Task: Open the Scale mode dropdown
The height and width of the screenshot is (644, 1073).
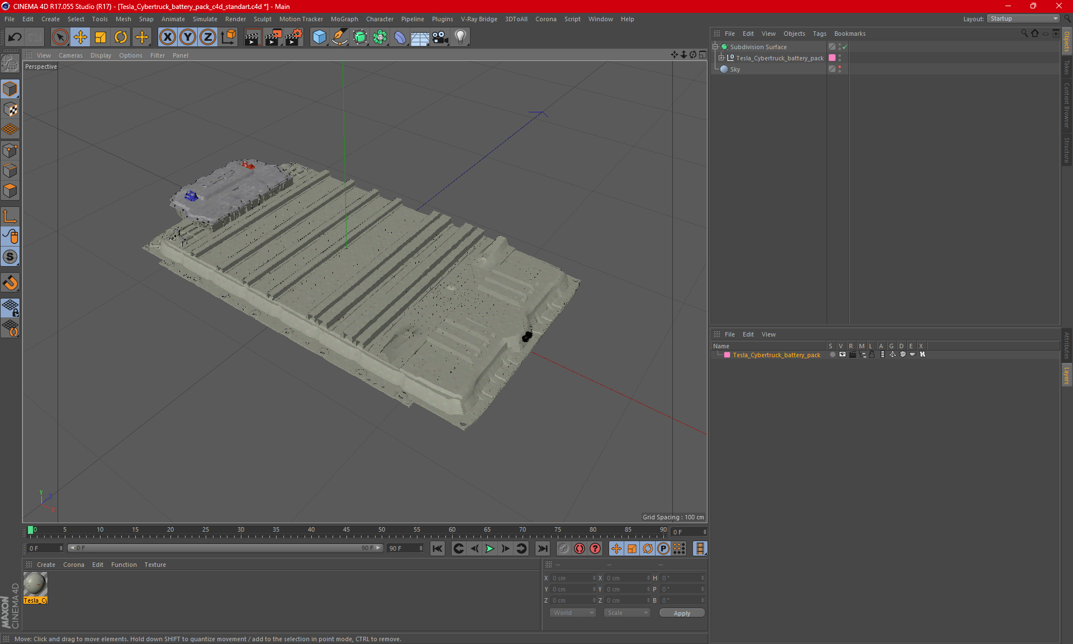Action: (x=627, y=613)
